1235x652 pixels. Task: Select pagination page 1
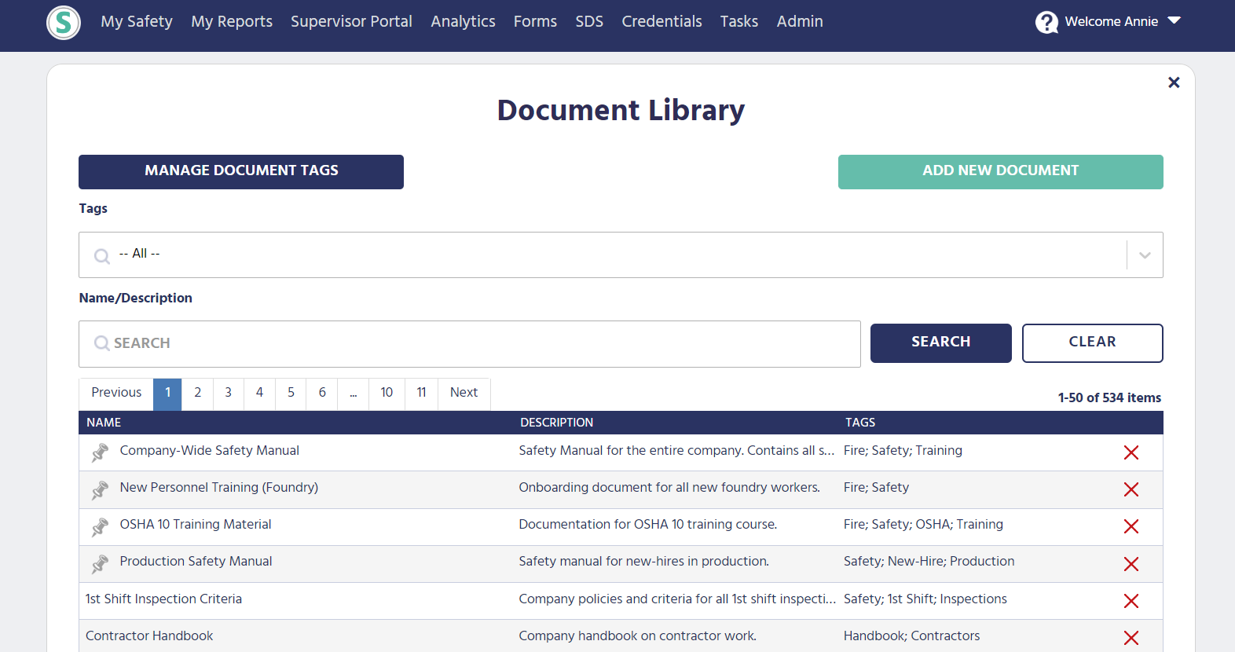click(x=167, y=394)
